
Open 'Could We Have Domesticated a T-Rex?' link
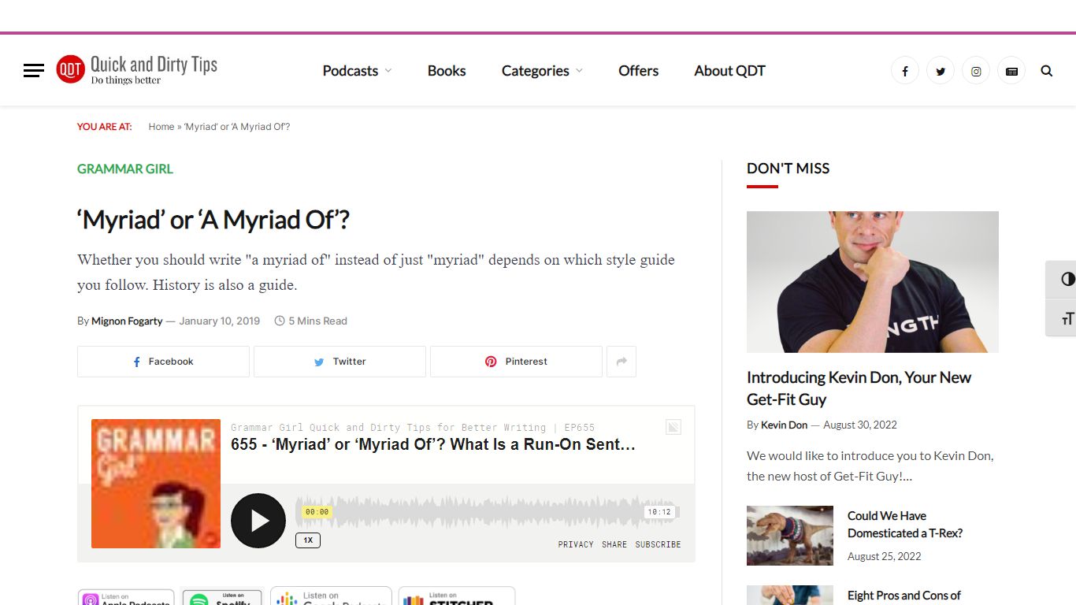click(x=905, y=525)
